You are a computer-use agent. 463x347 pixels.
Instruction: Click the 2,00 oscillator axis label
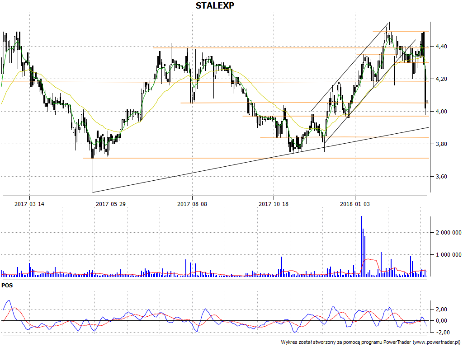tap(441, 309)
